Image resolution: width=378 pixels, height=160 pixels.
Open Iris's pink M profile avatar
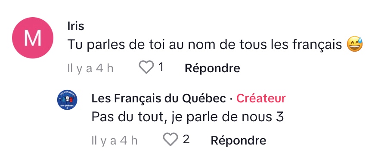pyautogui.click(x=33, y=38)
